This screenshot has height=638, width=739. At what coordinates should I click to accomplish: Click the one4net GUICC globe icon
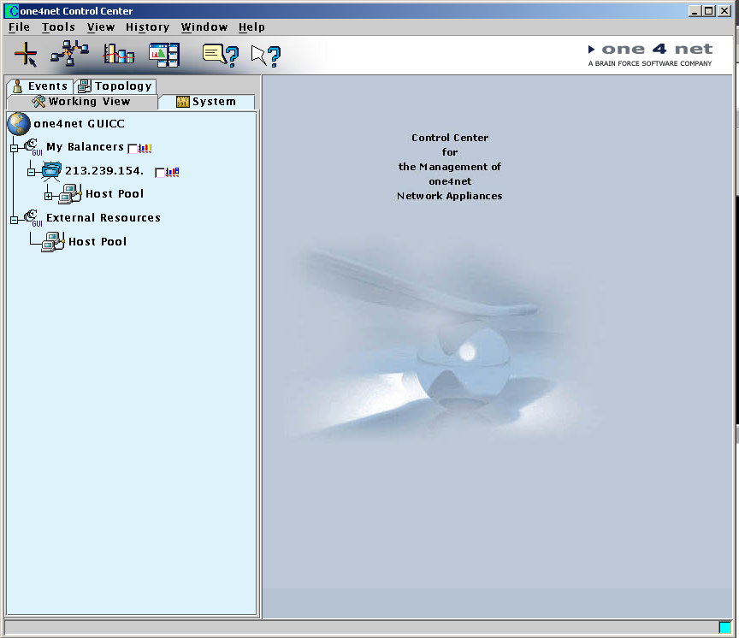pyautogui.click(x=19, y=124)
